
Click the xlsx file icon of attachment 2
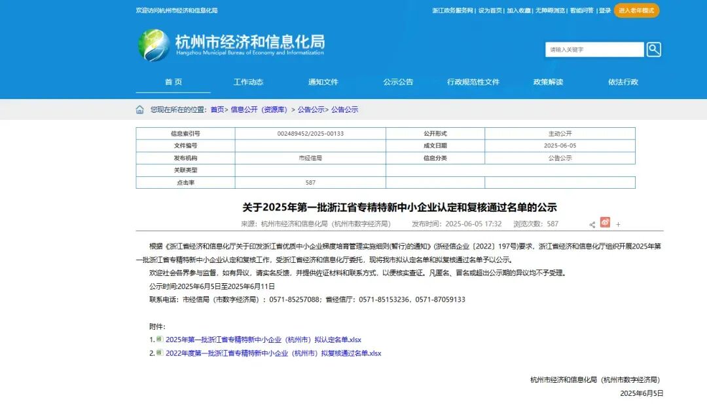160,353
